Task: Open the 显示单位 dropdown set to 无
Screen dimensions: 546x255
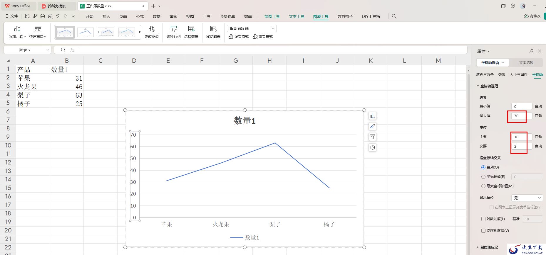Action: point(527,198)
